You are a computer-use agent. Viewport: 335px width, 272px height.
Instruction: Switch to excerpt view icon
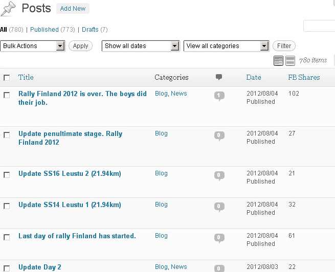click(x=290, y=61)
